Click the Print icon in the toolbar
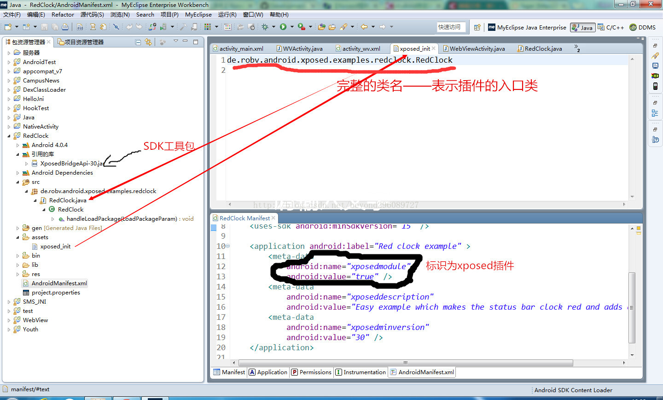The height and width of the screenshot is (400, 663). pyautogui.click(x=65, y=27)
